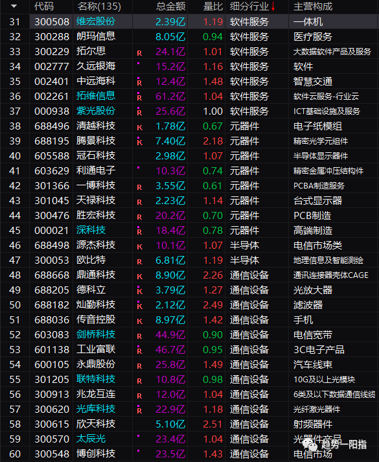Click the K marker on 传音控股 row
Viewport: 379px width, 462px height.
[x=139, y=321]
